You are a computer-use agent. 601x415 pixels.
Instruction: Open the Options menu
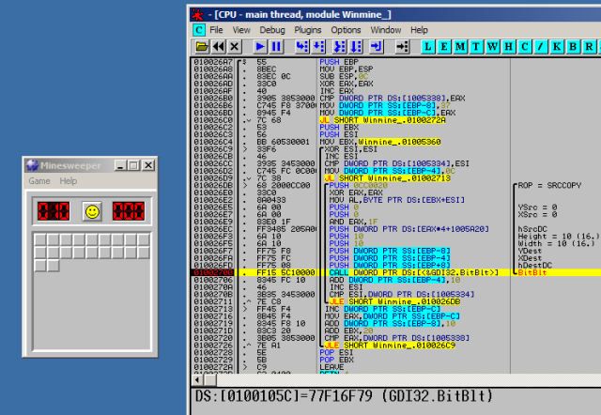(346, 30)
